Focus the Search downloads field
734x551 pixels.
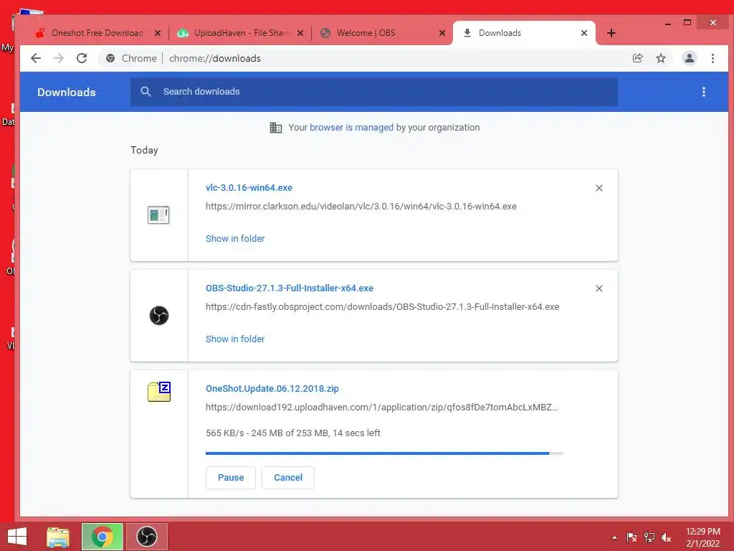[x=373, y=92]
